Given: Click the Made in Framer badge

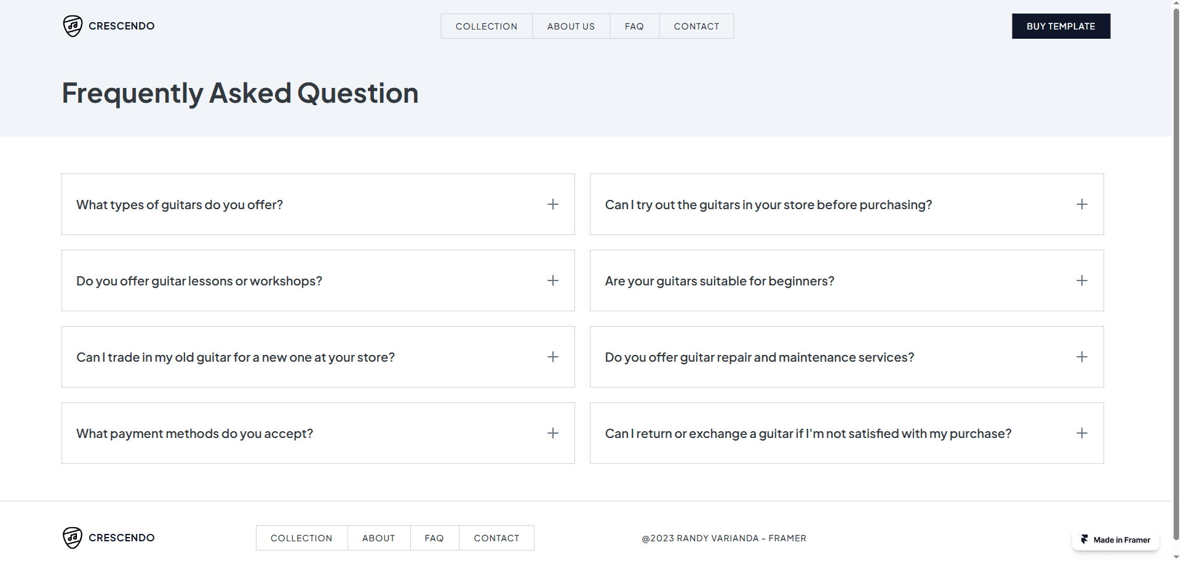Looking at the screenshot, I should click(x=1115, y=539).
